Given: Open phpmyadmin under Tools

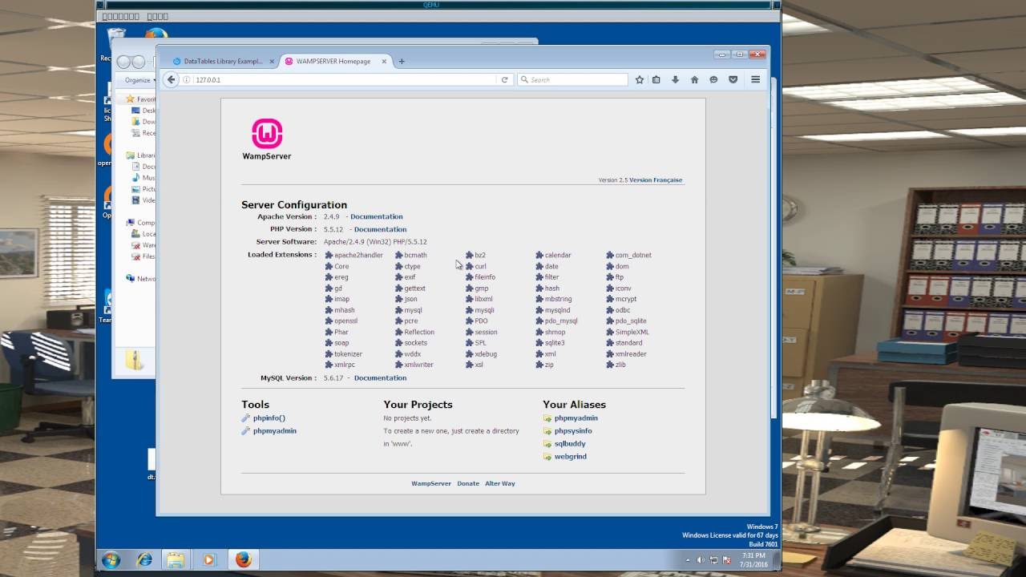Looking at the screenshot, I should (x=275, y=431).
